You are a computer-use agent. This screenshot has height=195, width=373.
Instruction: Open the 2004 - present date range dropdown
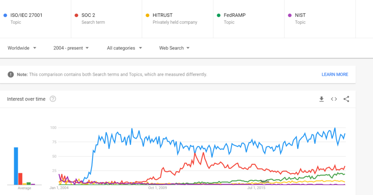pyautogui.click(x=71, y=48)
